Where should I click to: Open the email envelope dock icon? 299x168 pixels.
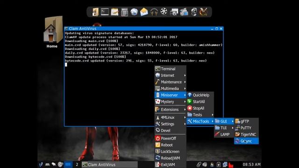coord(144,12)
